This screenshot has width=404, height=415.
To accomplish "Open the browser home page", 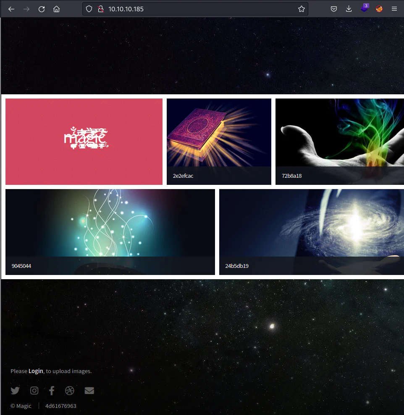I will coord(56,9).
